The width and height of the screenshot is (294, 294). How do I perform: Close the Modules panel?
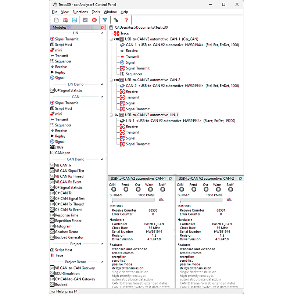(103, 27)
